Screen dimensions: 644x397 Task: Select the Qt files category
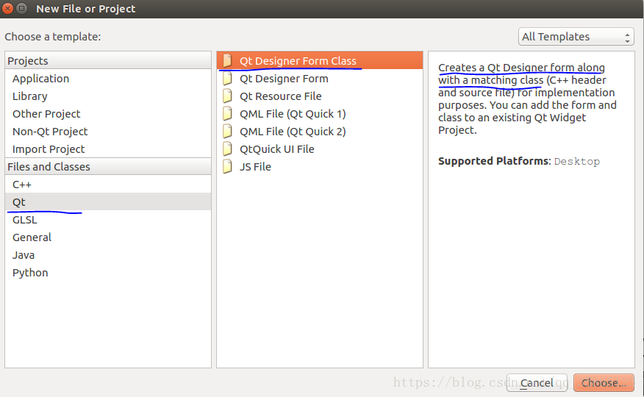[x=108, y=202]
